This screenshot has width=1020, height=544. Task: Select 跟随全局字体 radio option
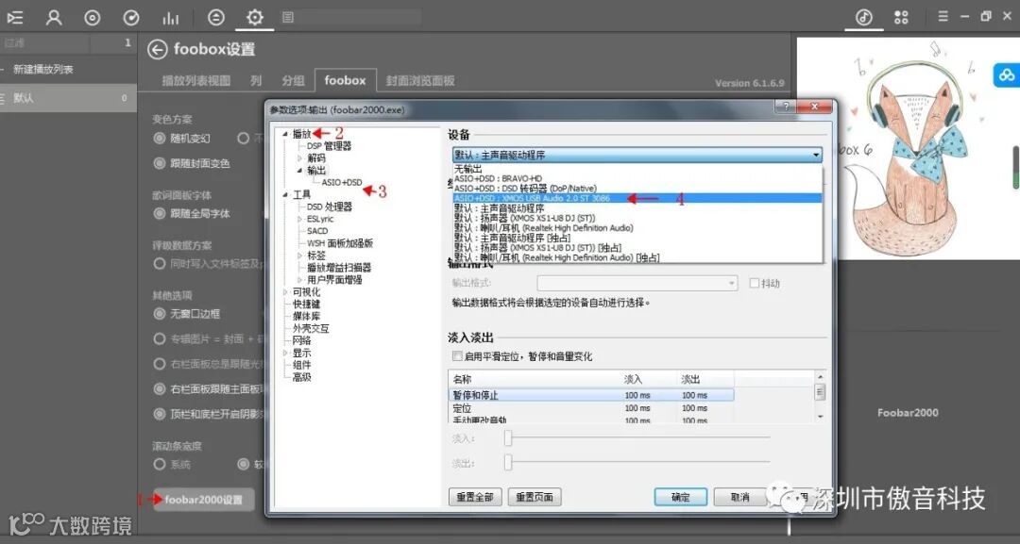(x=159, y=214)
